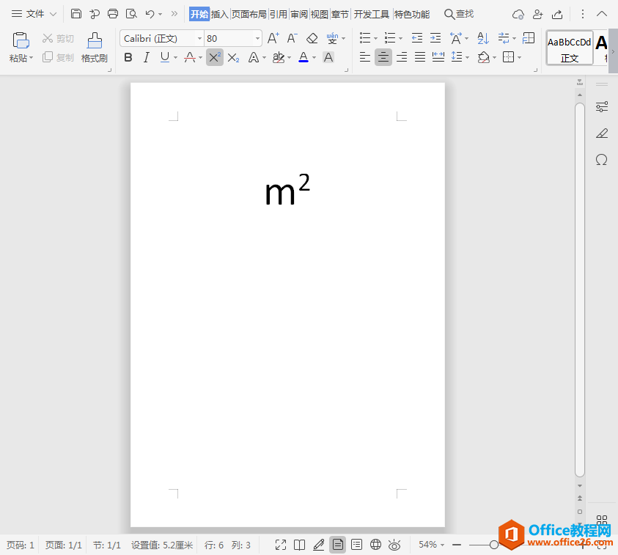Decrease font size with A- icon

292,38
